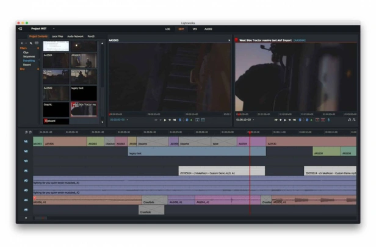Open the Project WST dropdown arrow

point(54,29)
